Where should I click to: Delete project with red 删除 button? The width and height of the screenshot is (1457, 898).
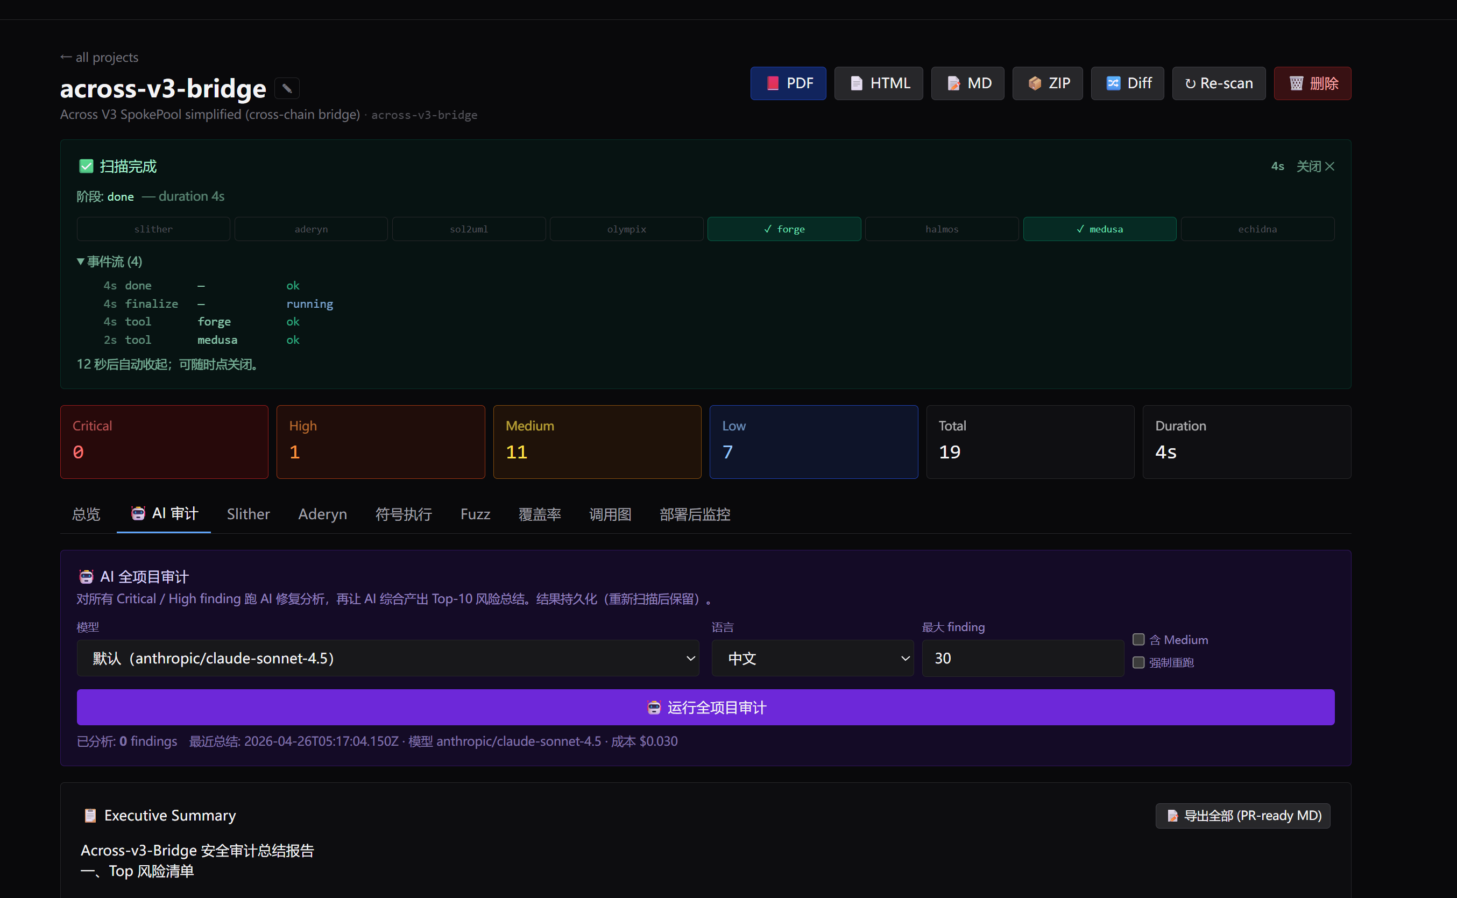tap(1312, 83)
